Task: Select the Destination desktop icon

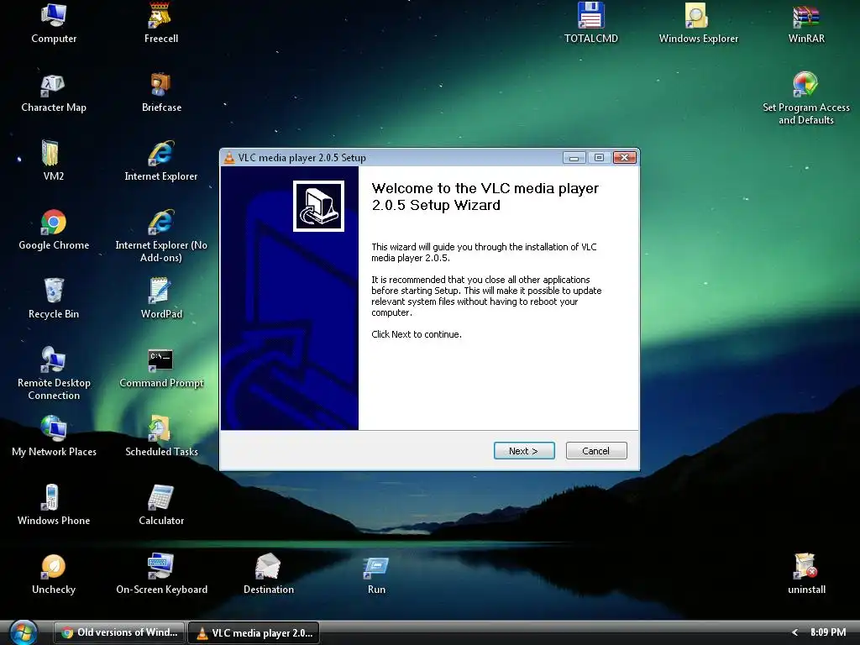Action: 268,574
